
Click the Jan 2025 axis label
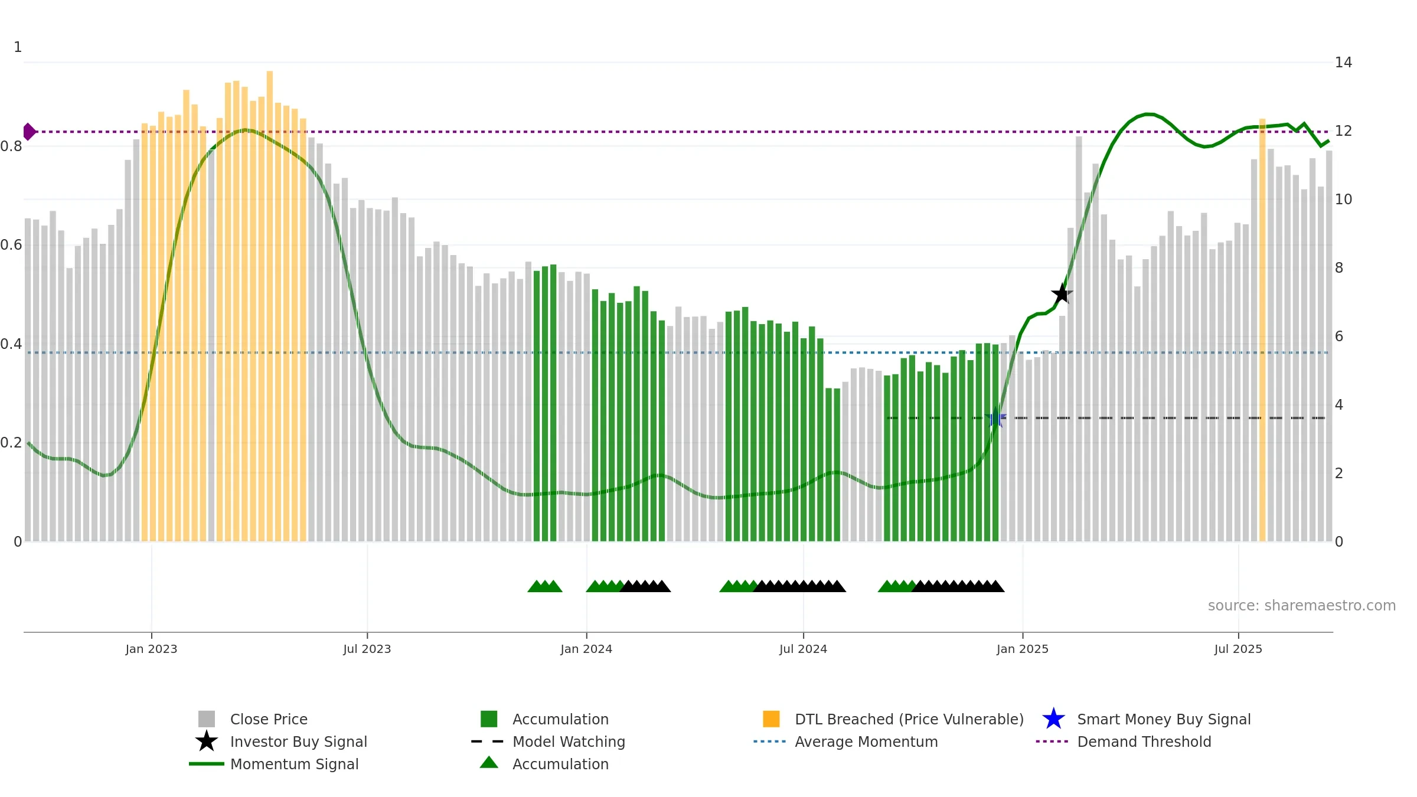coord(1023,649)
